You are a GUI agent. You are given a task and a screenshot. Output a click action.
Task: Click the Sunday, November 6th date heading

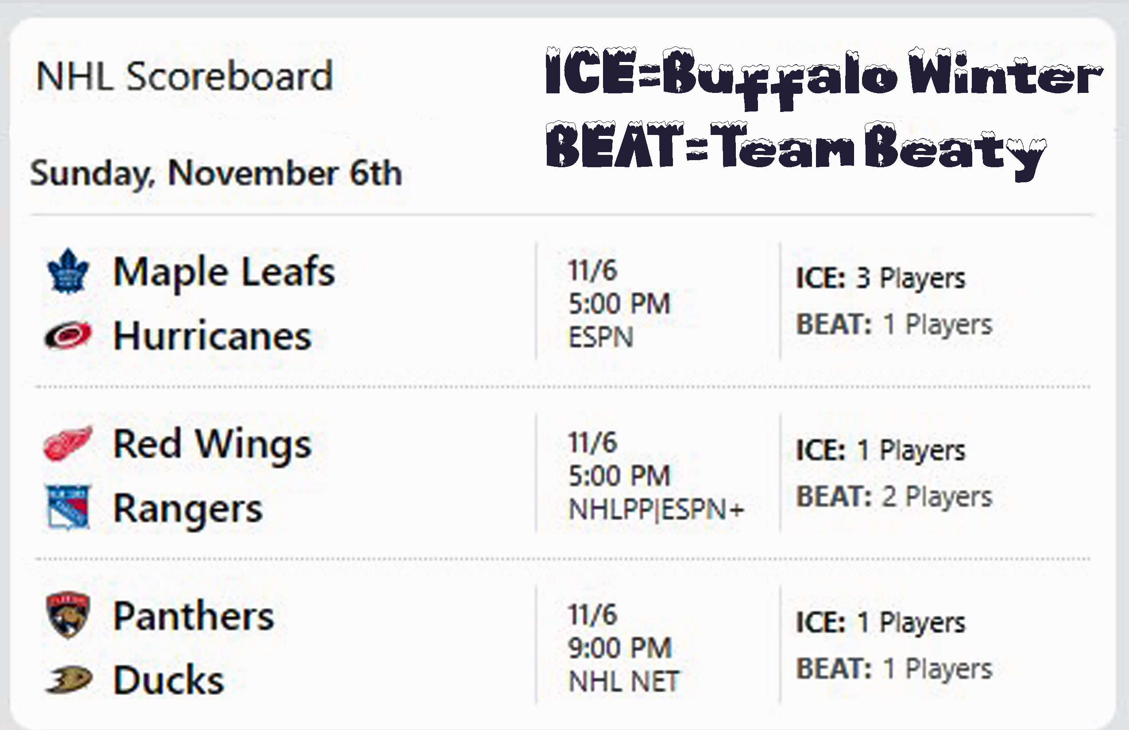pyautogui.click(x=216, y=173)
